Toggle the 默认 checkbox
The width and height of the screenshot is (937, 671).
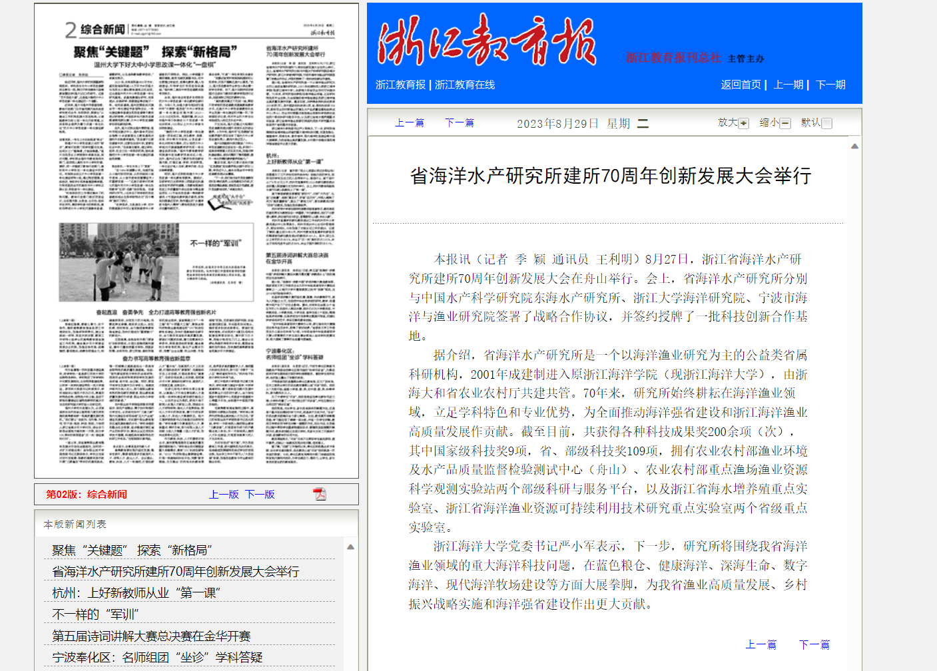[x=827, y=123]
